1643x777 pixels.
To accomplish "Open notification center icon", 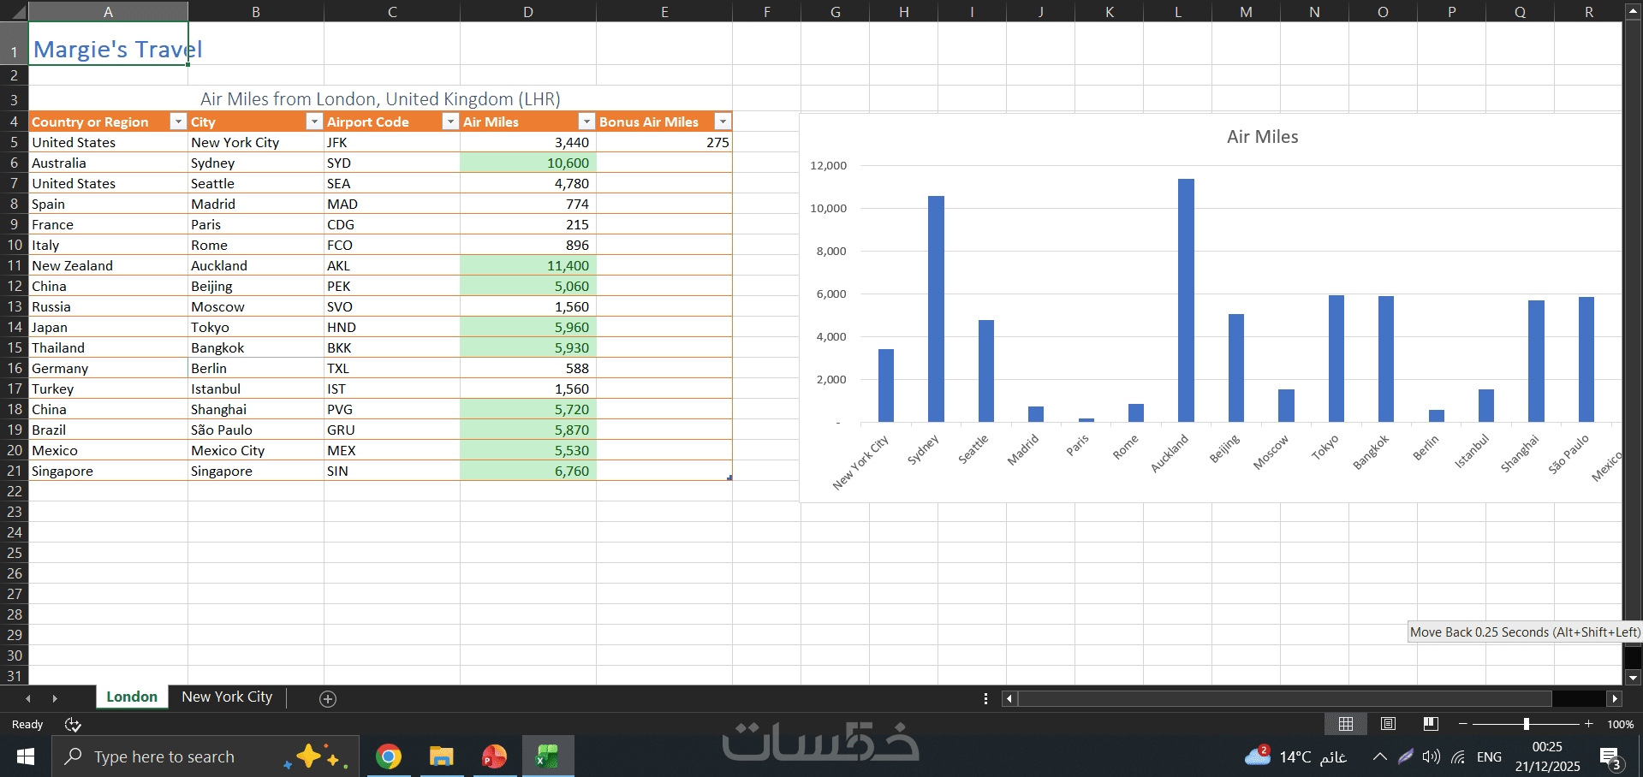I will coord(1610,757).
